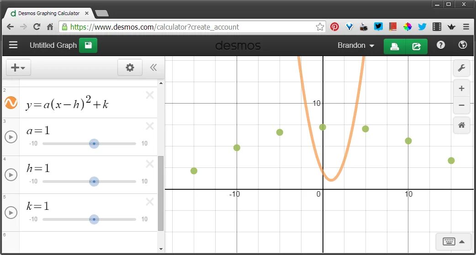Screen dimensions: 476x255
Task: Open the Chrome menu button
Action: pos(466,26)
